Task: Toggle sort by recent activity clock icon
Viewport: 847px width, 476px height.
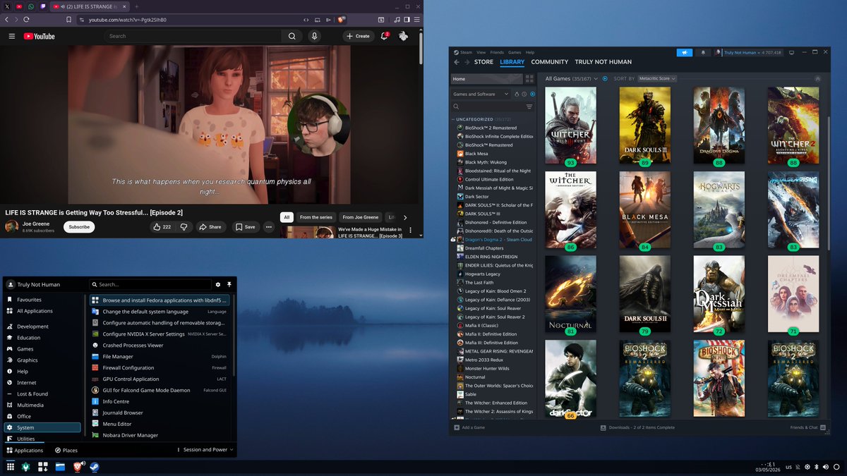Action: [524, 94]
